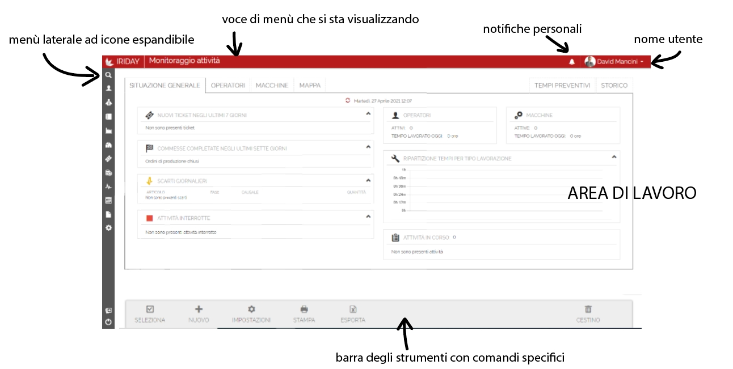Open the settings gear icon in sidebar

pyautogui.click(x=108, y=227)
